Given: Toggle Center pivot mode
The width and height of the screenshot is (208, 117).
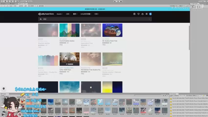Looking at the screenshot, I should [x=23, y=2].
